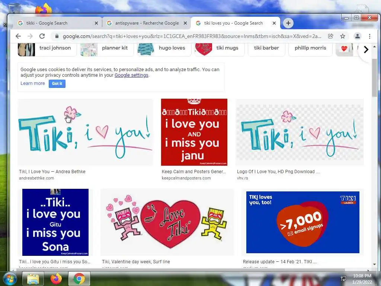Click the padlock site info icon
The image size is (381, 286).
coord(57,36)
